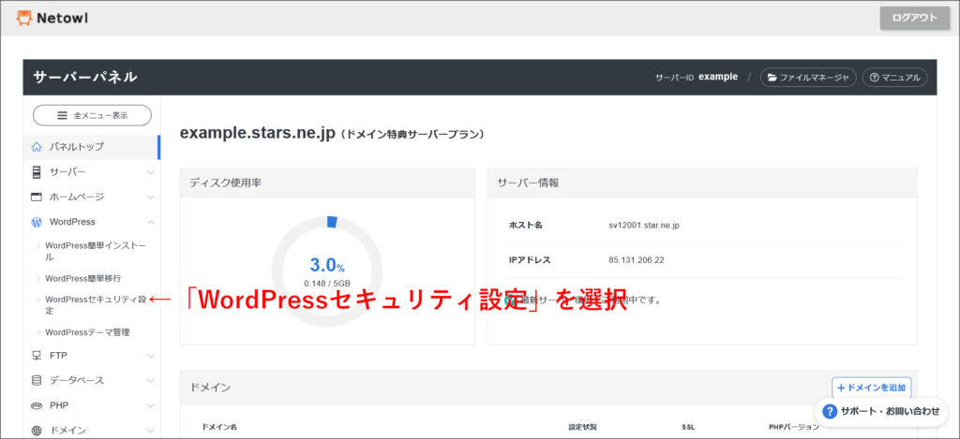Click the WordPress logo icon in sidebar
This screenshot has width=960, height=439.
(37, 222)
